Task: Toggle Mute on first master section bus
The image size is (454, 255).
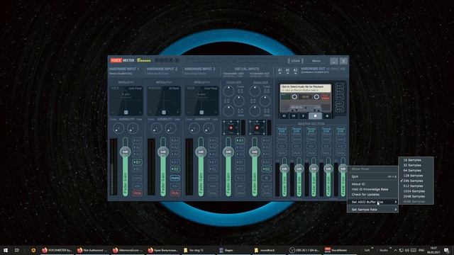Action: pyautogui.click(x=282, y=153)
